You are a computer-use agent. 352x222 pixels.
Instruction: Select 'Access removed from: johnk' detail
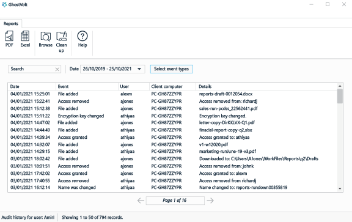coord(226,166)
